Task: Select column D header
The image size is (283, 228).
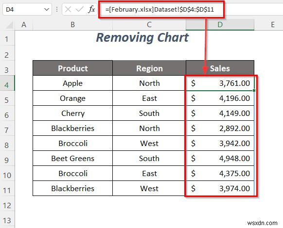Action: (220, 25)
